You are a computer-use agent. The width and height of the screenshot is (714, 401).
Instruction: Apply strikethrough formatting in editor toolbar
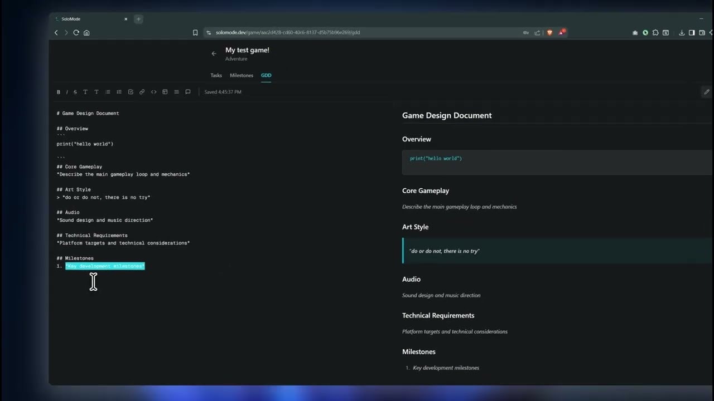[x=75, y=92]
